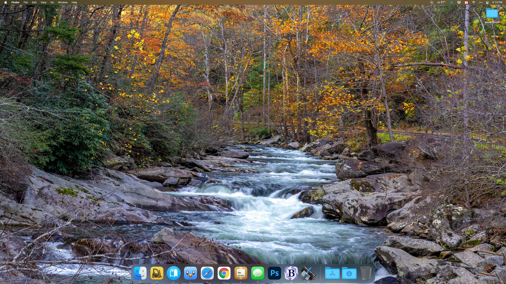Open the File menu
The width and height of the screenshot is (506, 284).
pyautogui.click(x=26, y=3)
